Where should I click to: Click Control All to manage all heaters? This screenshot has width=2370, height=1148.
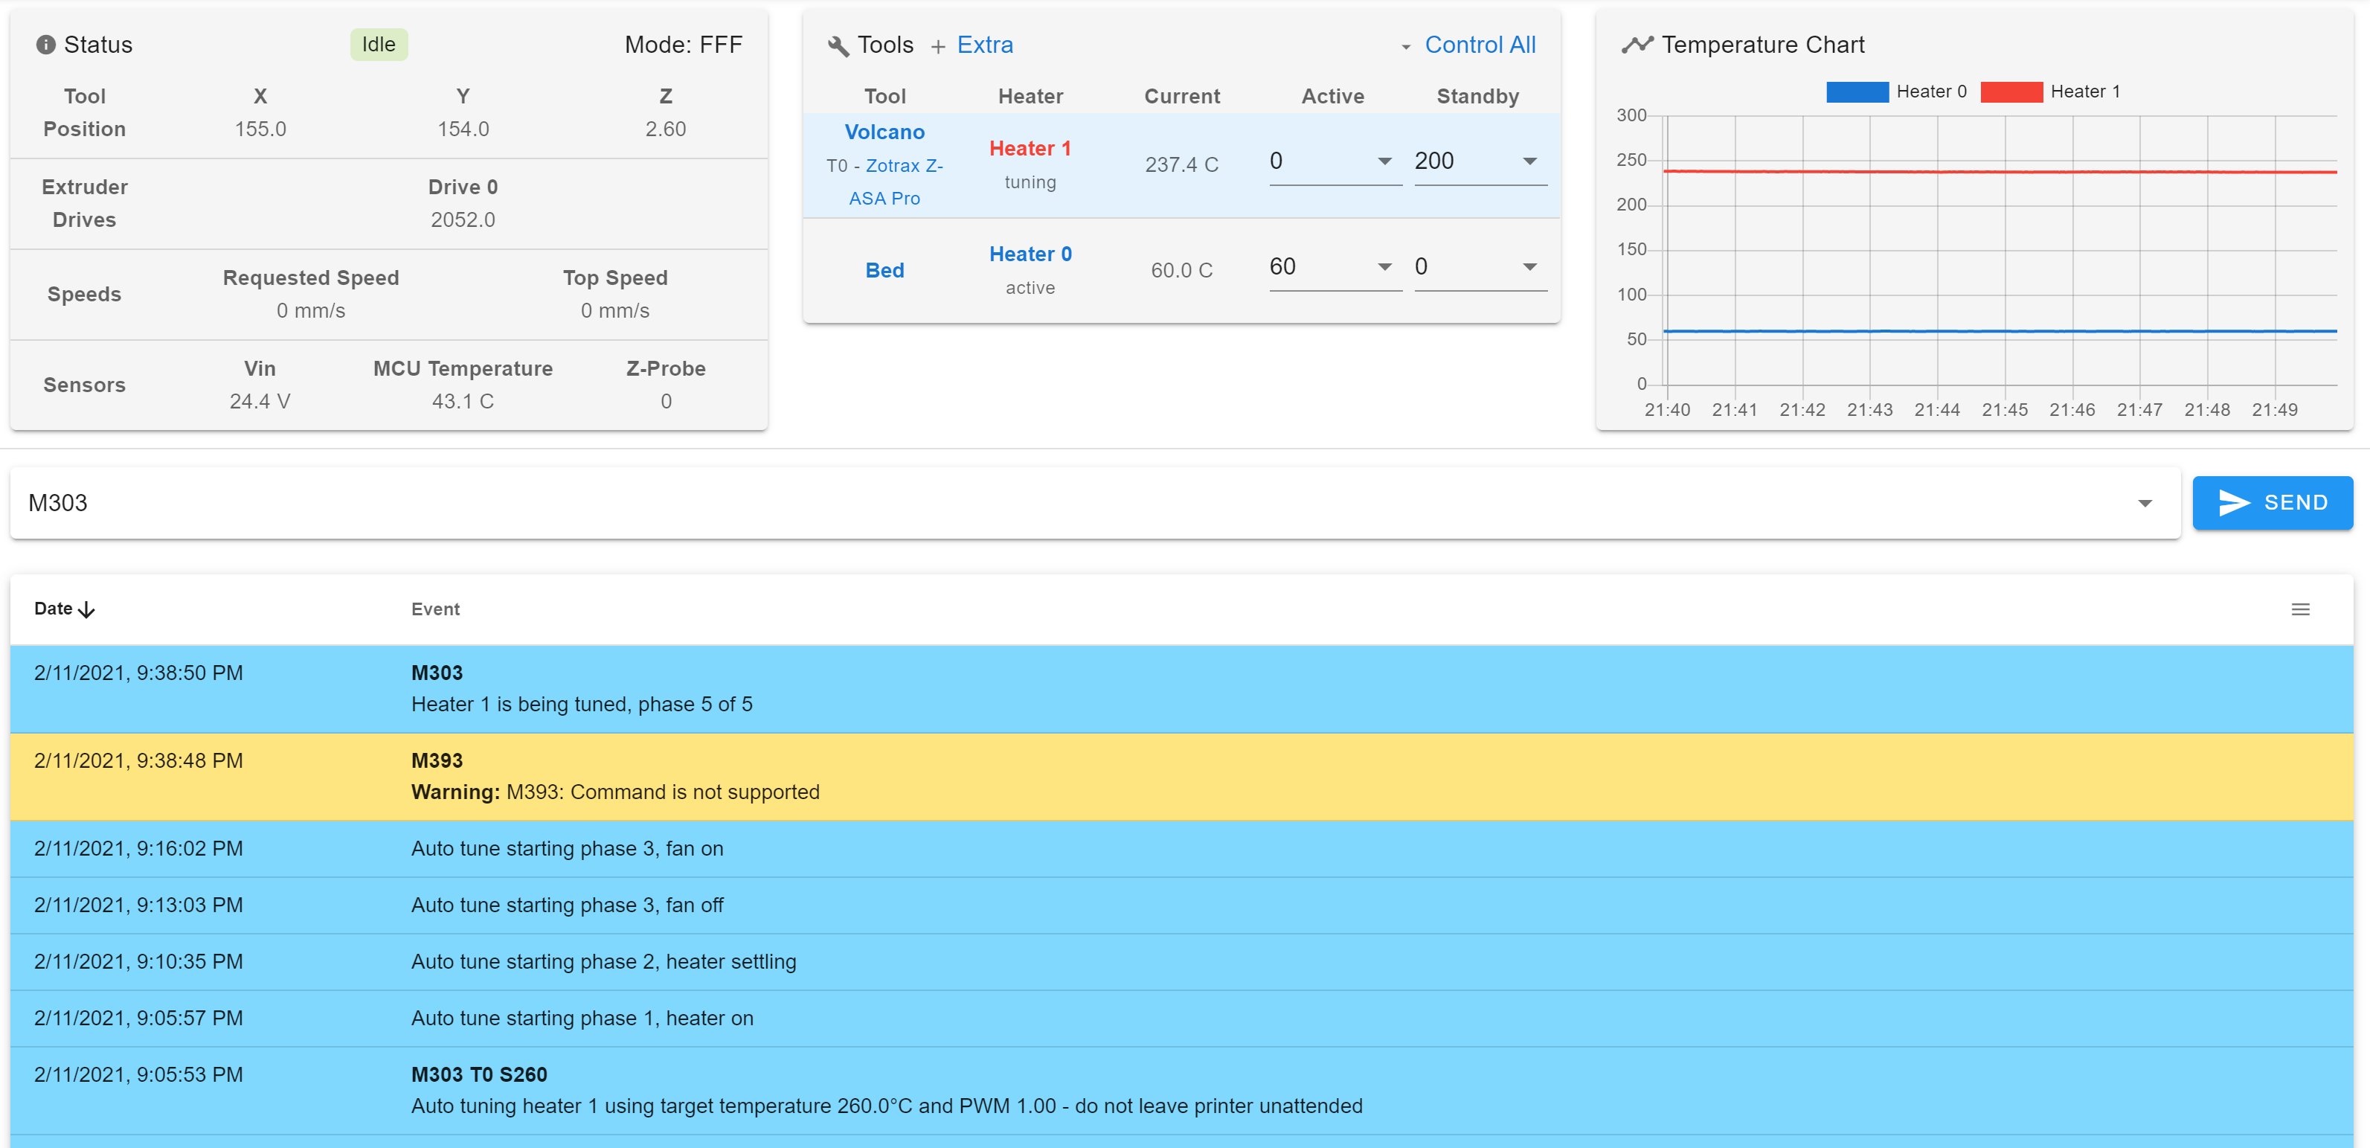tap(1480, 44)
